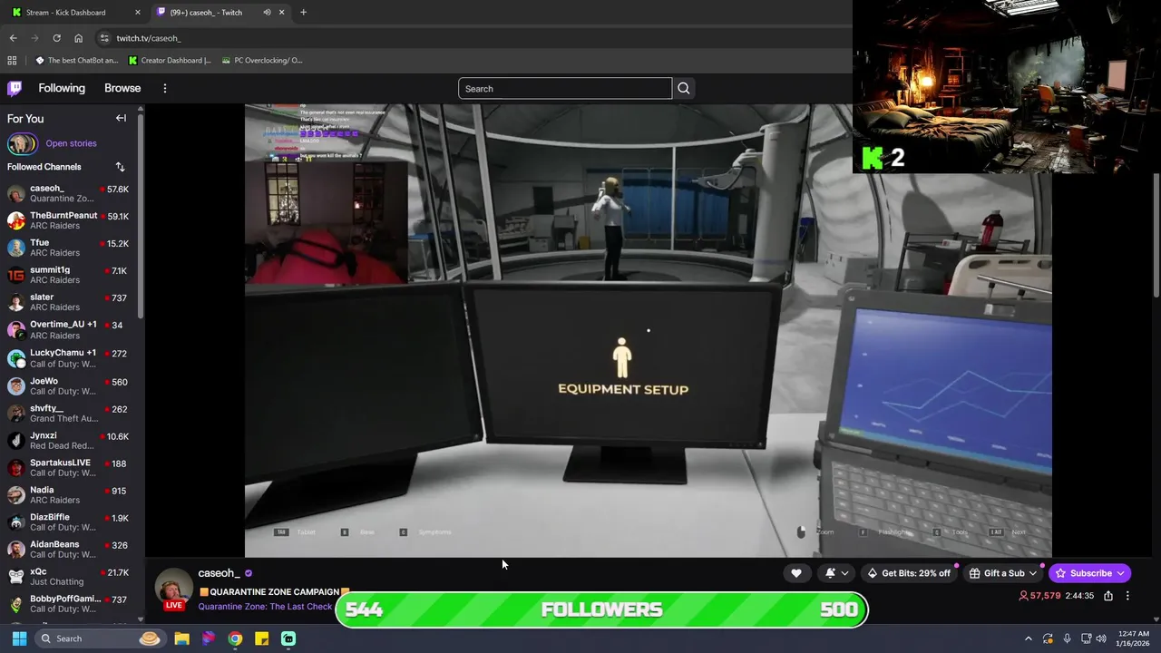The height and width of the screenshot is (653, 1161).
Task: Open the stories avatar circle
Action: (x=23, y=143)
